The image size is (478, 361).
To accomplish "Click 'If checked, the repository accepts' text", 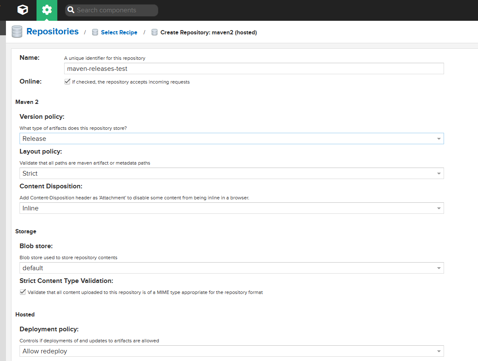I will click(131, 82).
